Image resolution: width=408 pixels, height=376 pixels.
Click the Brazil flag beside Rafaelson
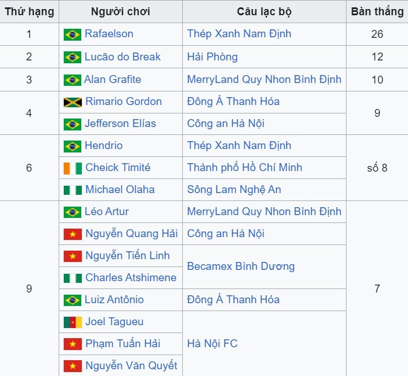pos(72,34)
